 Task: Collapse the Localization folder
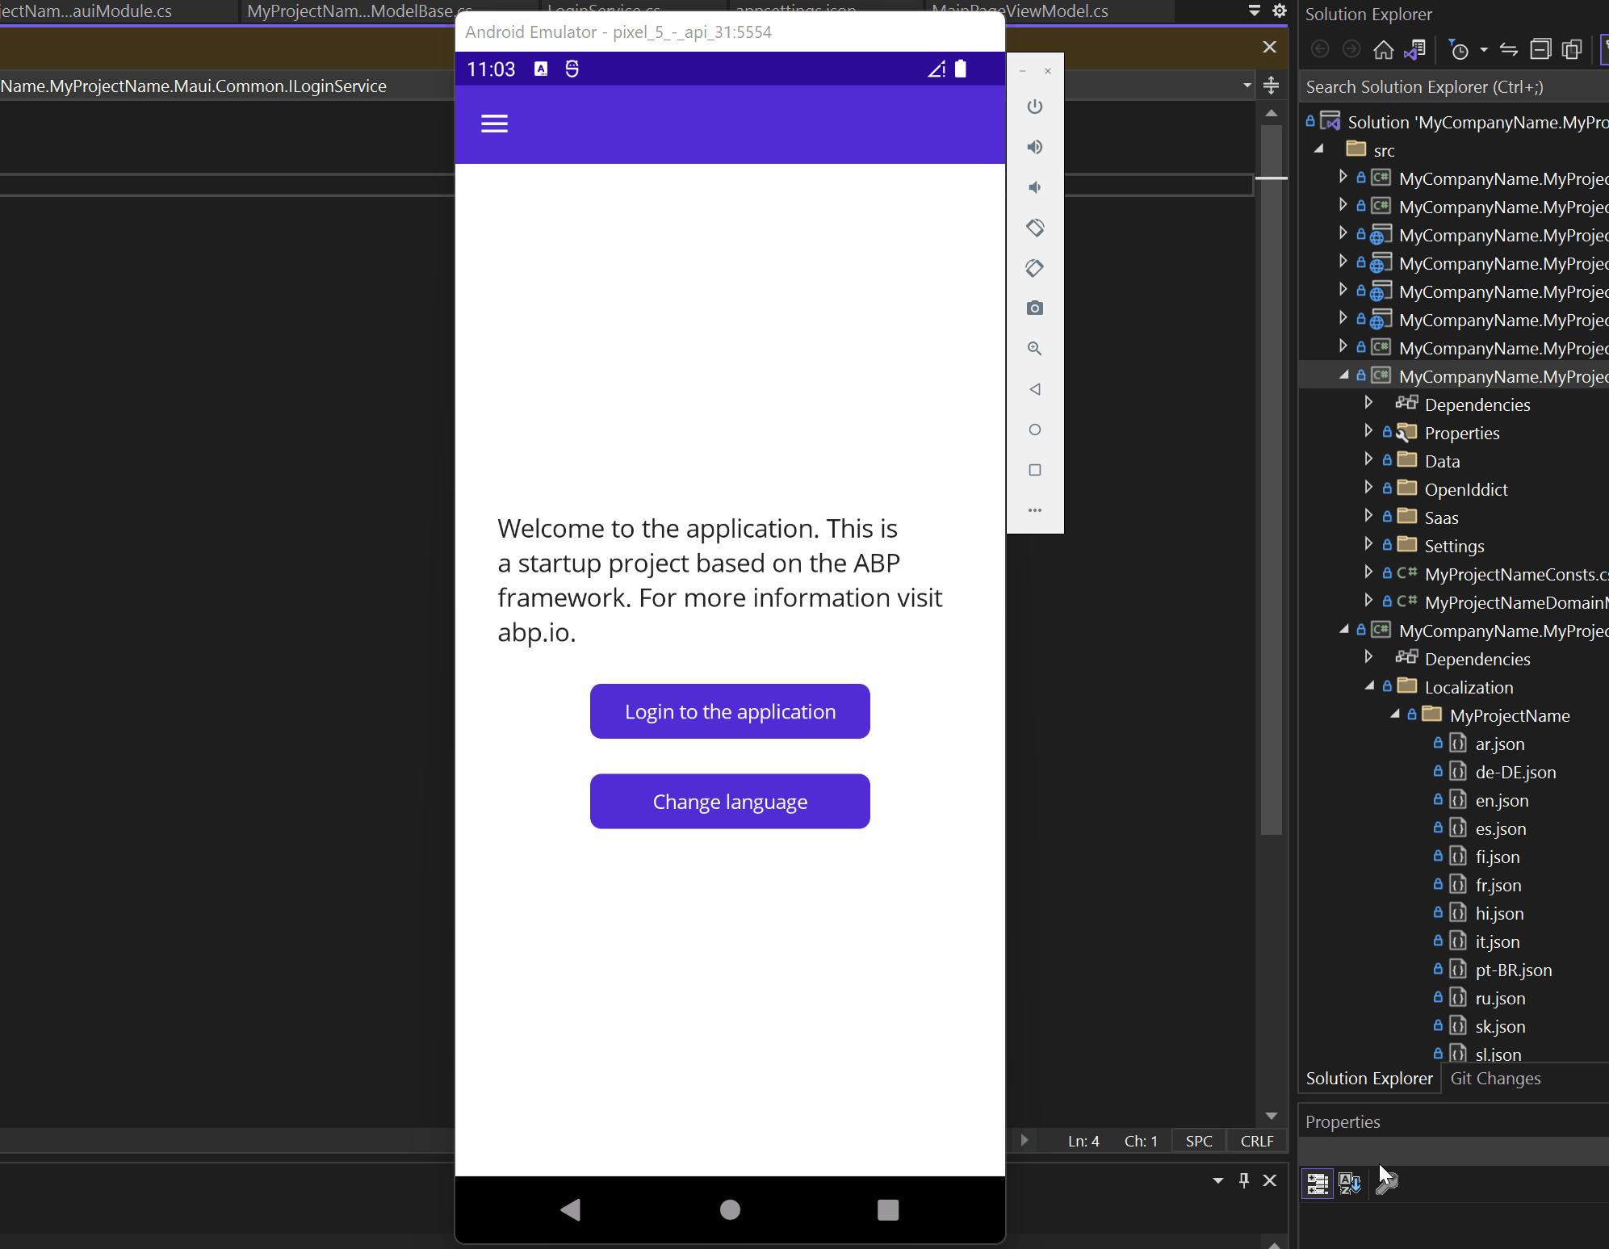(1369, 685)
